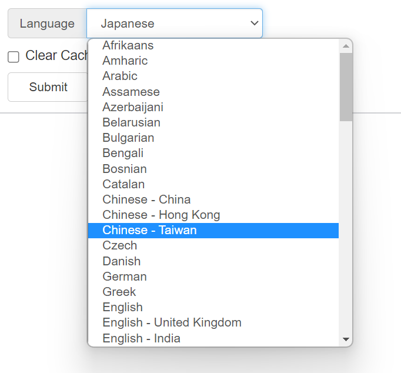
Task: Choose Chinese - China option
Action: point(213,199)
